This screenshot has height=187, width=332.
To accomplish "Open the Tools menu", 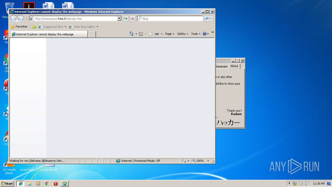I will (x=196, y=34).
